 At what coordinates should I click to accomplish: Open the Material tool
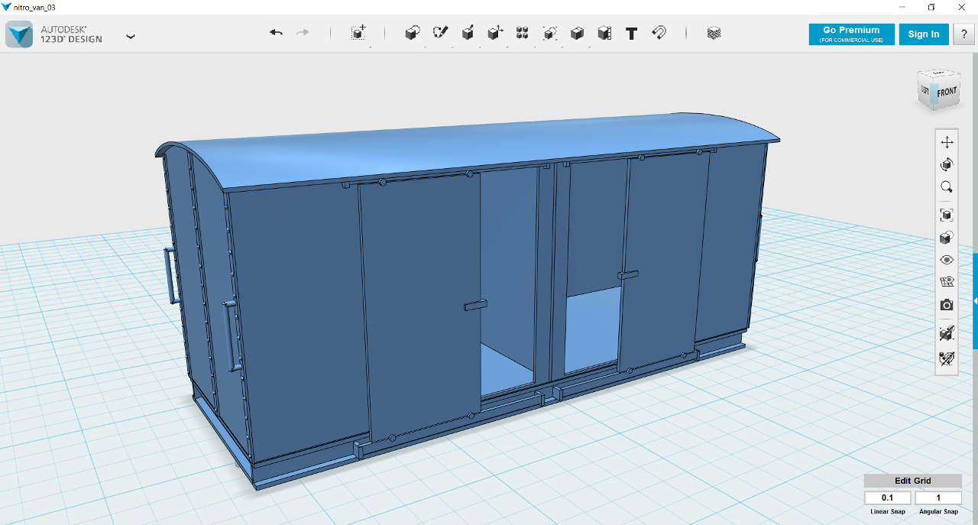tap(714, 33)
